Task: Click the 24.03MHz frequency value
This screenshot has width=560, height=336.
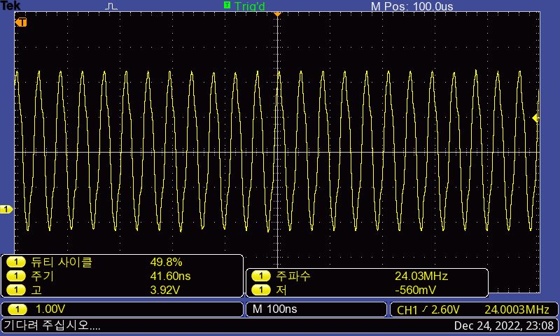Action: [x=421, y=276]
